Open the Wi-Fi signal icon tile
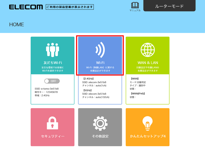The width and height of the screenshot is (205, 149). pyautogui.click(x=100, y=56)
